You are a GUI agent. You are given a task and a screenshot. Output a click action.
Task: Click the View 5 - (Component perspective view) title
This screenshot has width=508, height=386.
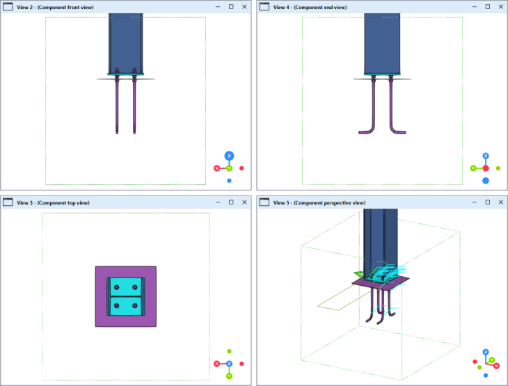pos(319,202)
